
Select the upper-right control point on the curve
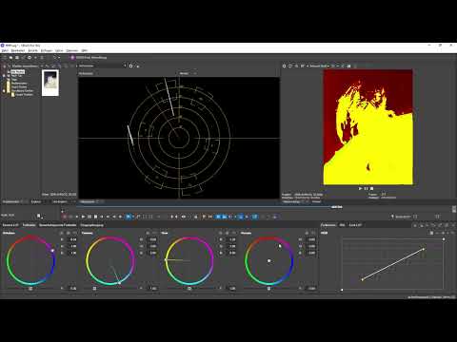[x=424, y=249]
